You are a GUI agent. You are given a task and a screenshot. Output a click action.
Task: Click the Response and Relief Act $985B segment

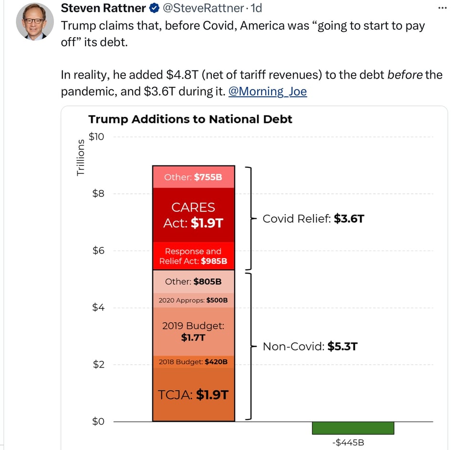tap(193, 256)
